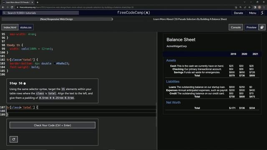Bookmark this page with the star icon

[x=249, y=7]
